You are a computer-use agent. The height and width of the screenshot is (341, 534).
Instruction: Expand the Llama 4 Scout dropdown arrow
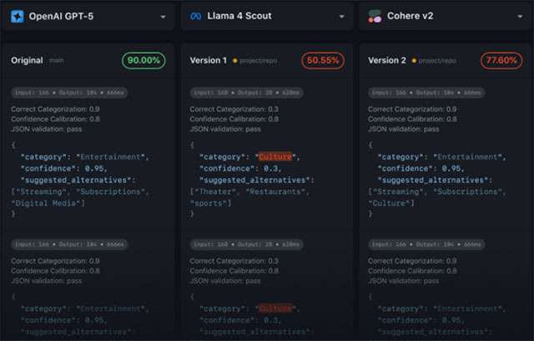(x=341, y=16)
